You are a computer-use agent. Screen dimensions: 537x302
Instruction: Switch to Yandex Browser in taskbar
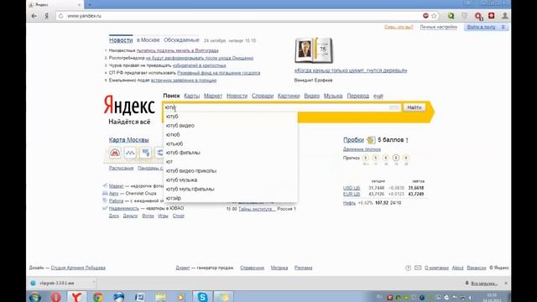click(x=76, y=297)
